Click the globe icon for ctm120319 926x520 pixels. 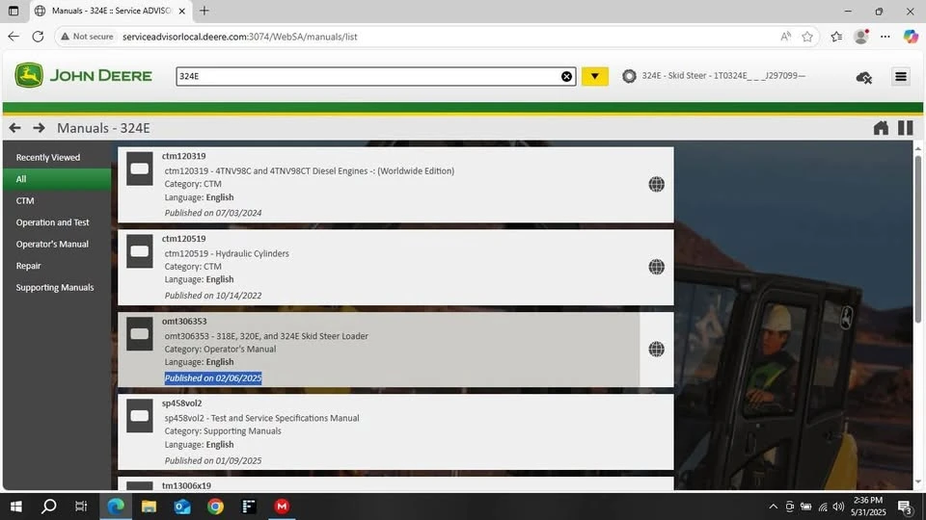coord(656,185)
